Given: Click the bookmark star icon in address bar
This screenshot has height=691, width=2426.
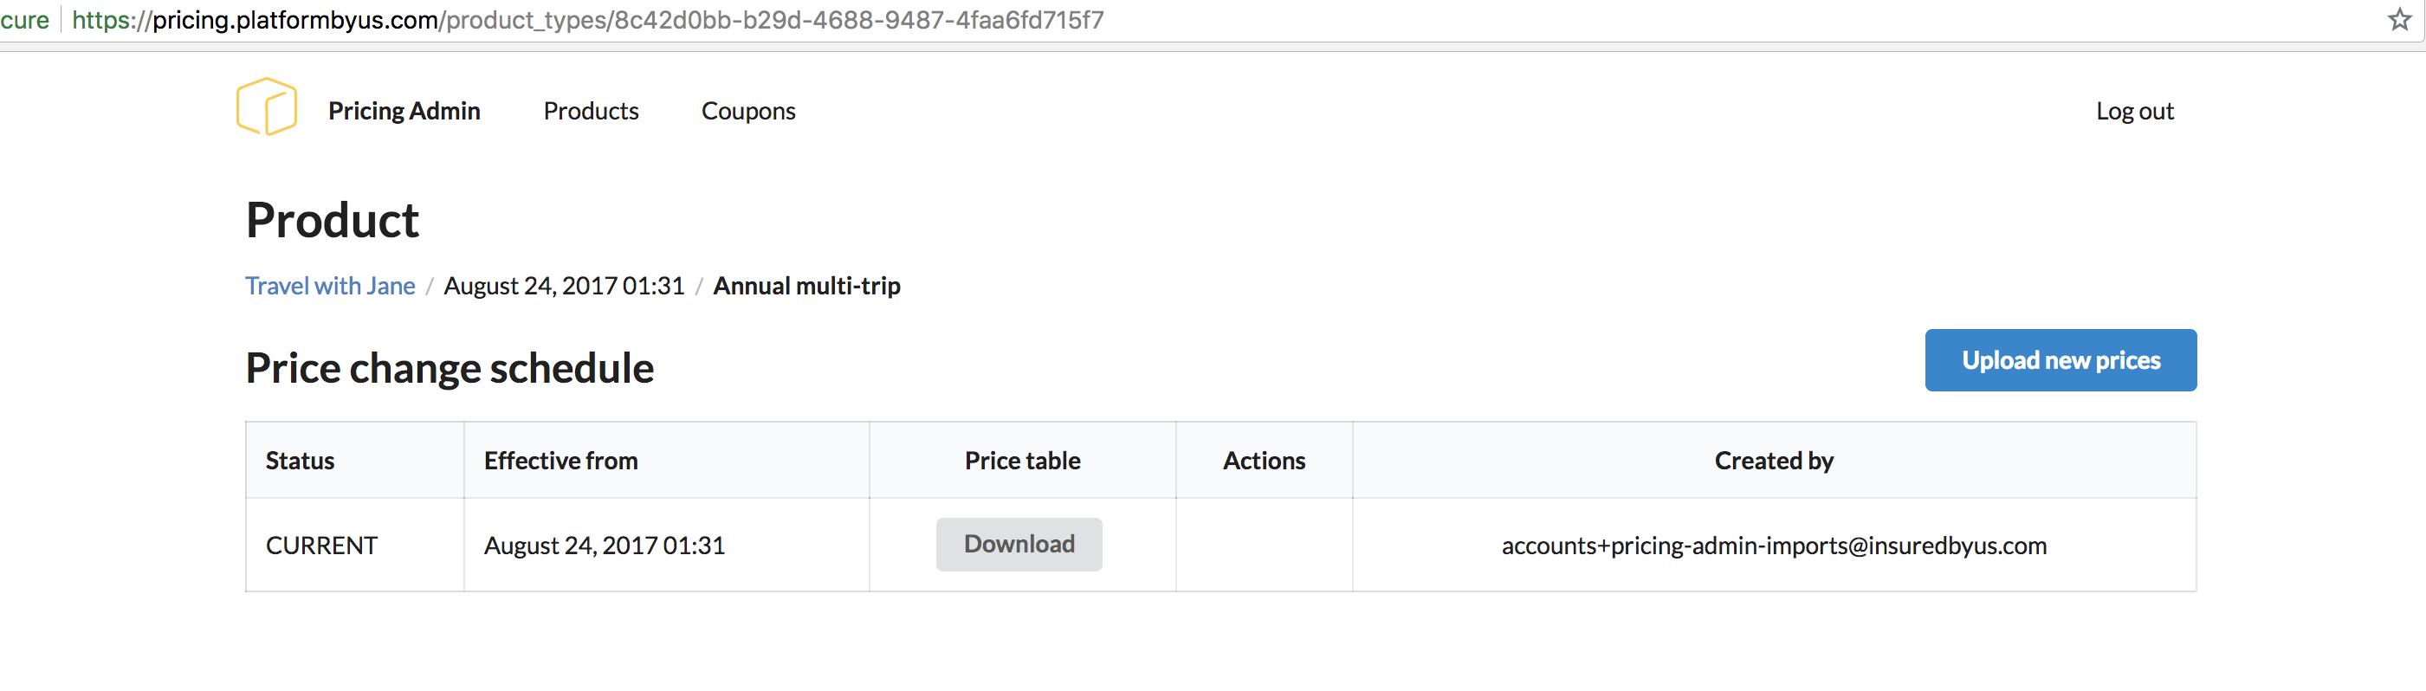Looking at the screenshot, I should pyautogui.click(x=2398, y=20).
